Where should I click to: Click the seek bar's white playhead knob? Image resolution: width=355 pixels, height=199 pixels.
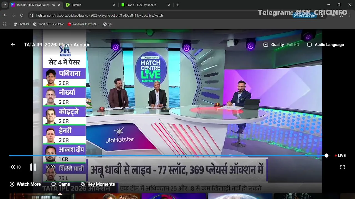coord(326,156)
